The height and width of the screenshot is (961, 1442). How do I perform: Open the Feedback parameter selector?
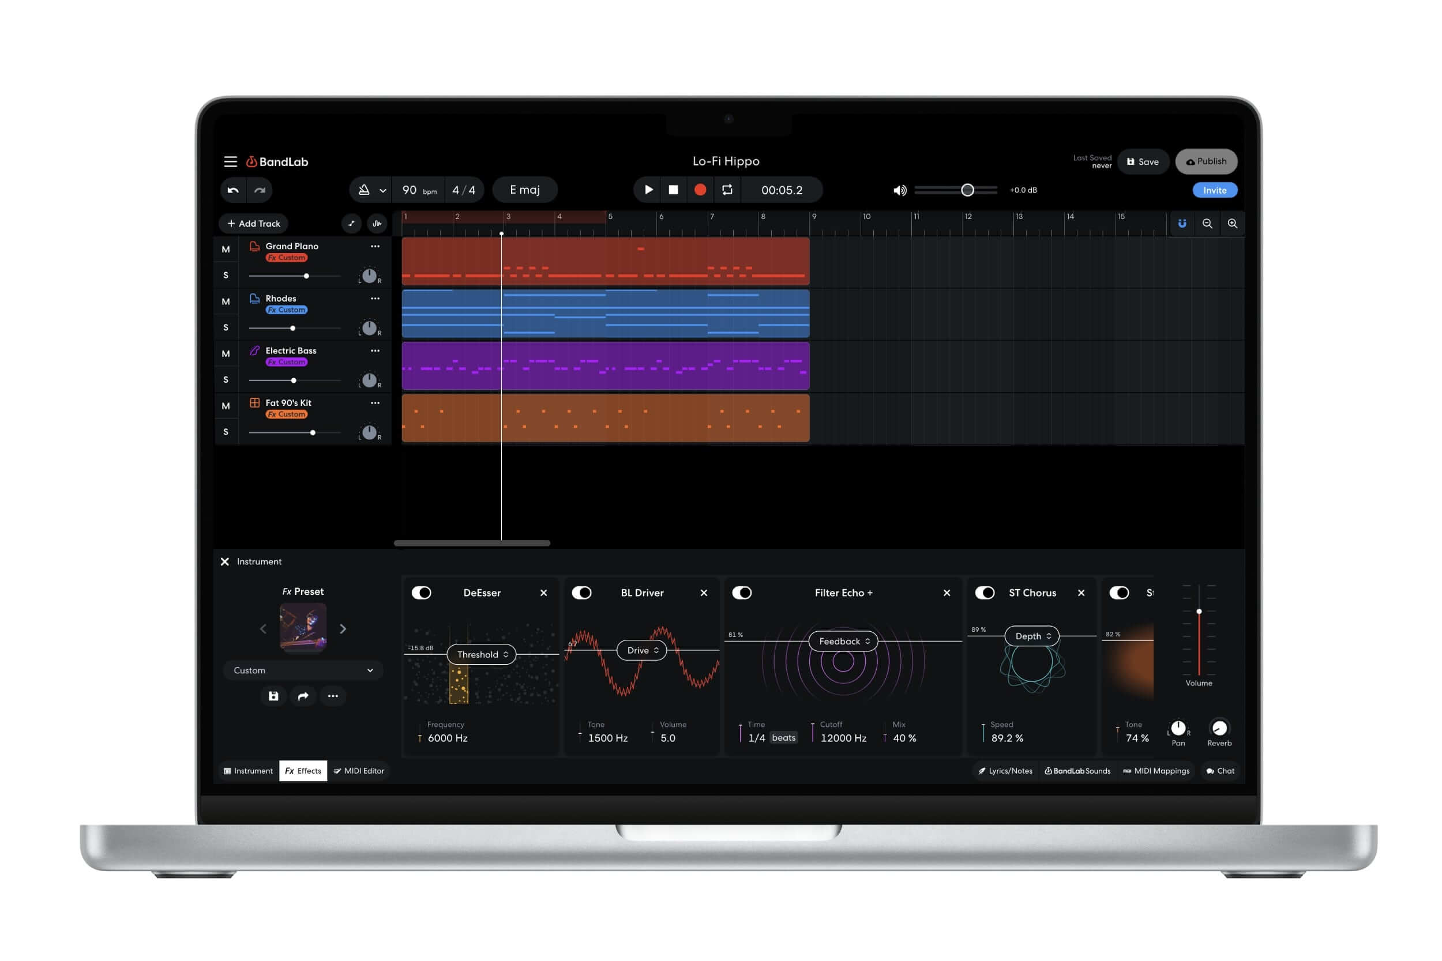pos(844,641)
